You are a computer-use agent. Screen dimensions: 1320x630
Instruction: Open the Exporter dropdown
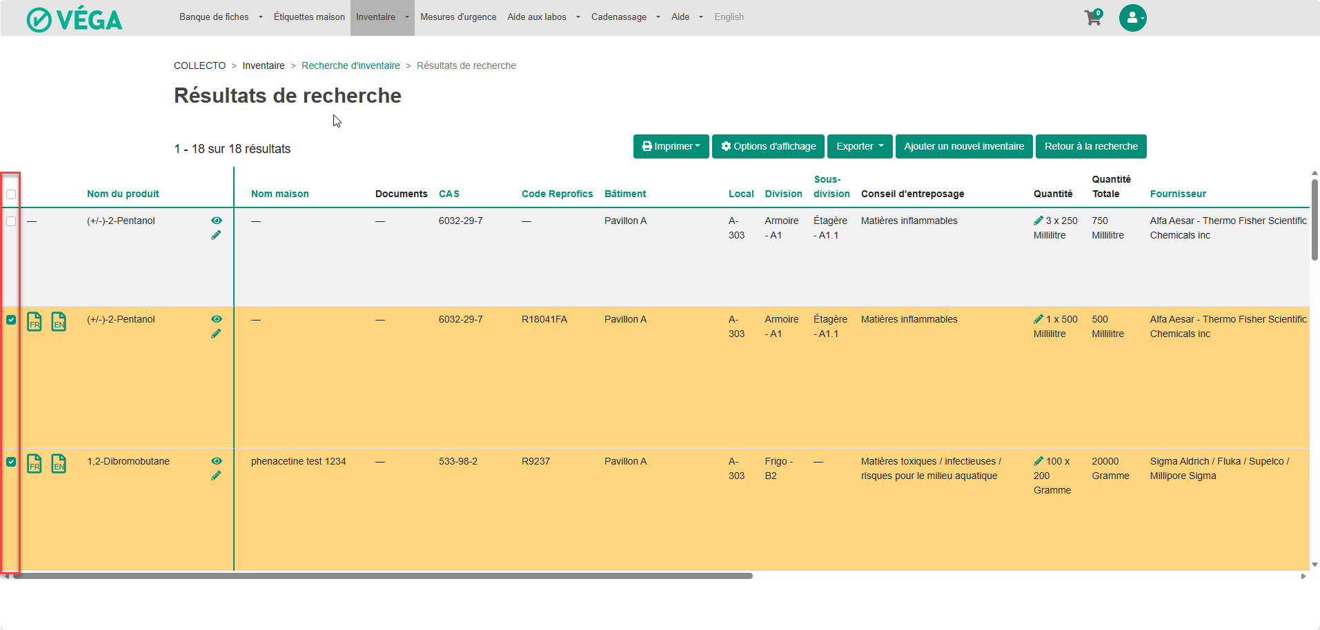pyautogui.click(x=859, y=146)
